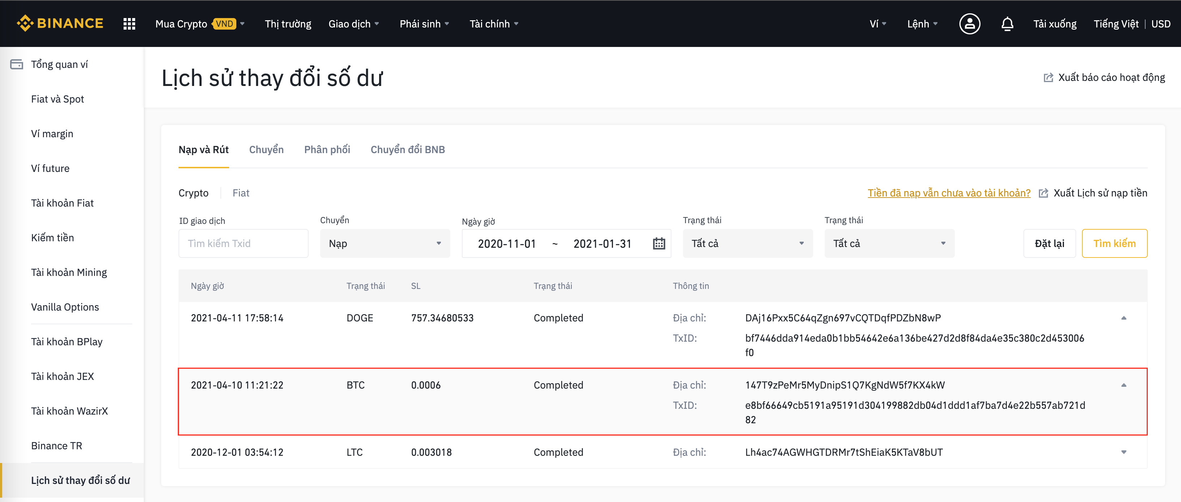Open the Tải xuống link

pyautogui.click(x=1055, y=24)
